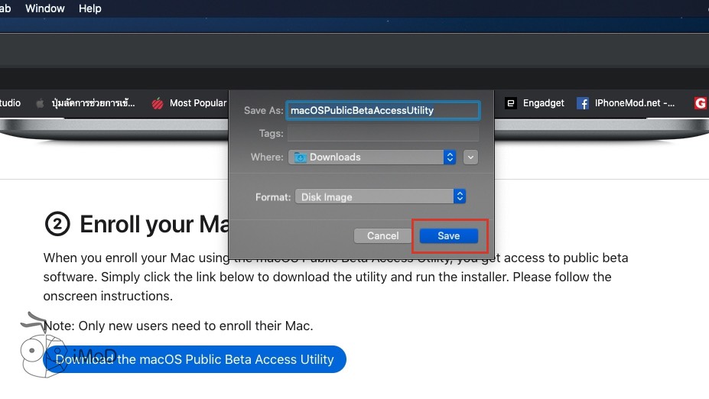
Task: Click the Facebook icon for iPhoneMod.net
Action: coord(583,103)
